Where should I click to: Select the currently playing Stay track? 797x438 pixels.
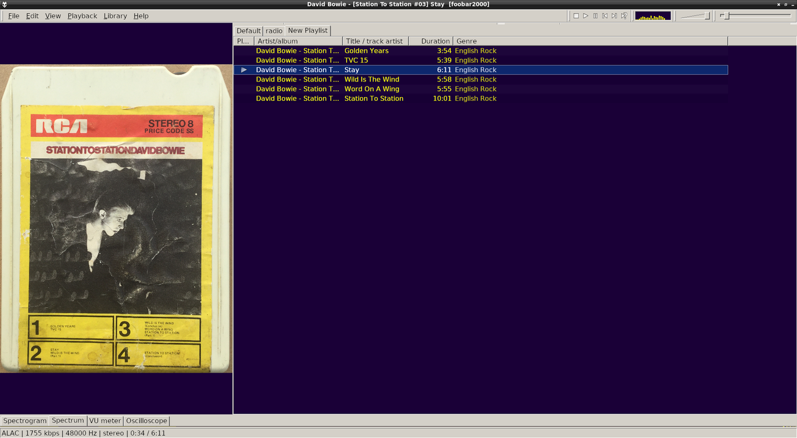pyautogui.click(x=481, y=70)
